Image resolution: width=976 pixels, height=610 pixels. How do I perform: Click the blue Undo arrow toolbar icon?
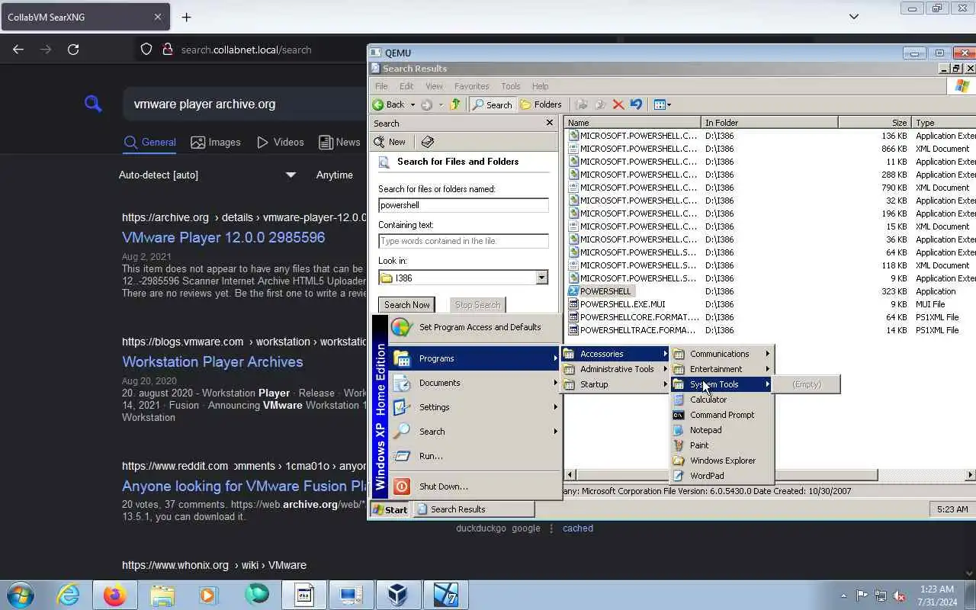pyautogui.click(x=636, y=104)
